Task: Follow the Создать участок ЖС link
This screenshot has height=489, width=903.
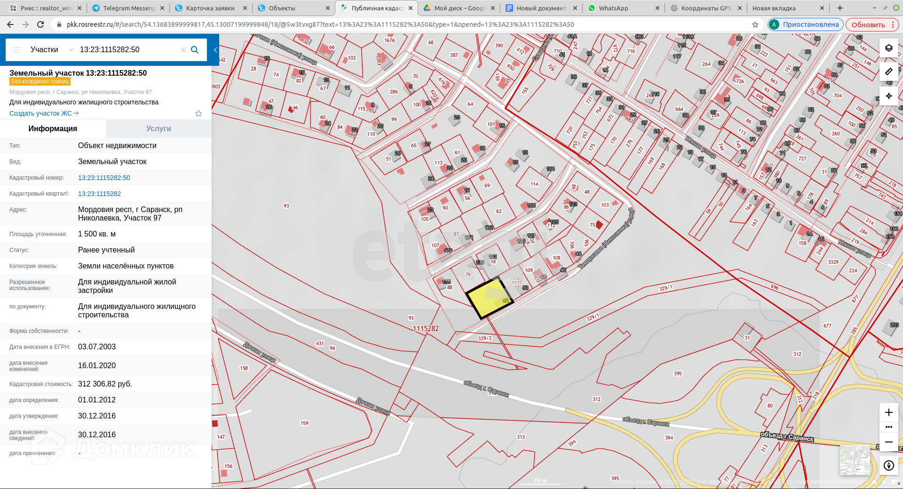Action: 44,113
